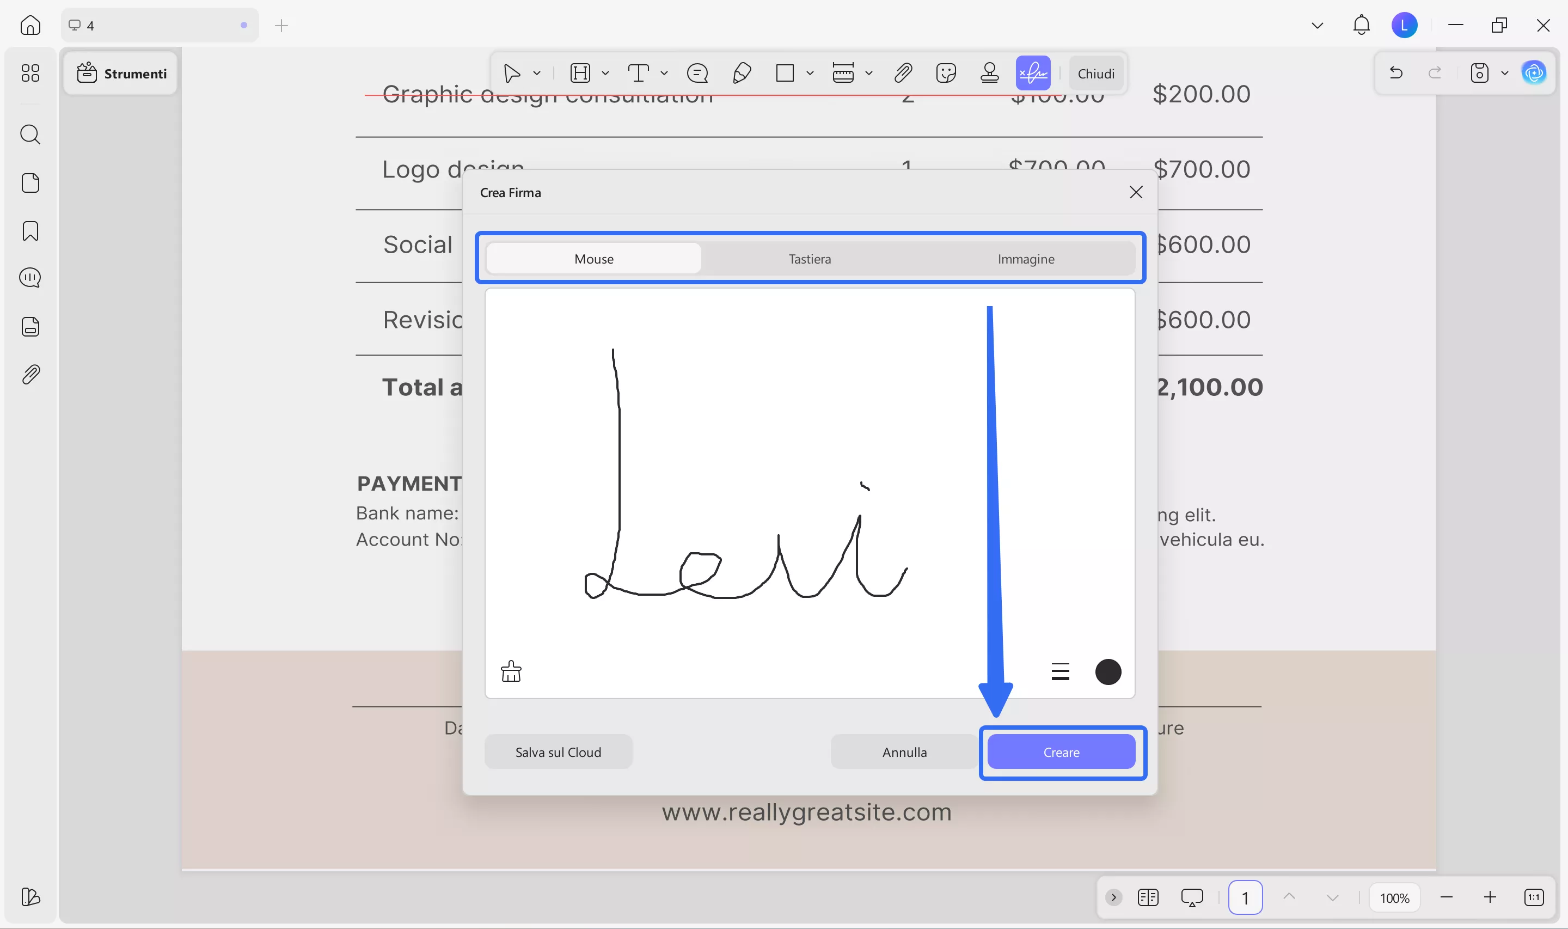Select the Stamp tool in the toolbar
This screenshot has height=929, width=1568.
(x=989, y=72)
